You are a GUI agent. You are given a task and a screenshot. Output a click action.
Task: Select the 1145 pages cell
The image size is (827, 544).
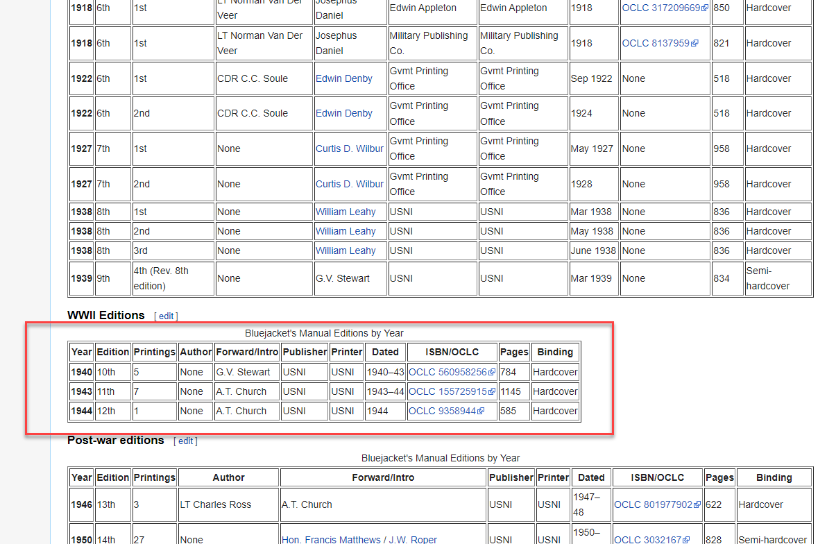(x=514, y=391)
